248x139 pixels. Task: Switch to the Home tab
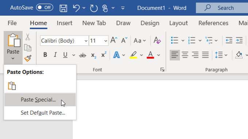click(x=38, y=23)
